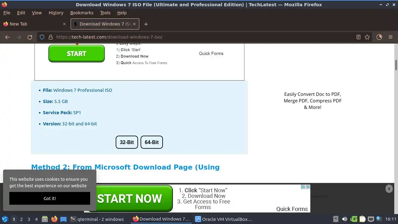Bookmark this page with the star icon
Viewport: 398px width, 224px height.
click(367, 37)
